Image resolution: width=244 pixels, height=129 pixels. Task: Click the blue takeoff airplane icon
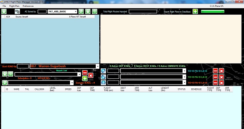tap(103, 71)
